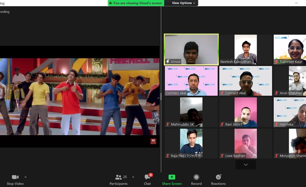This screenshot has width=306, height=187.
Task: Click the name label 'Love Badhan'
Action: pyautogui.click(x=235, y=156)
